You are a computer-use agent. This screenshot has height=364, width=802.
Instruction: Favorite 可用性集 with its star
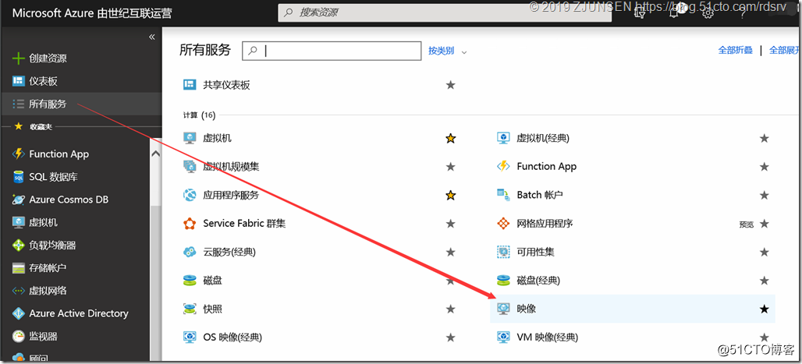(x=764, y=252)
